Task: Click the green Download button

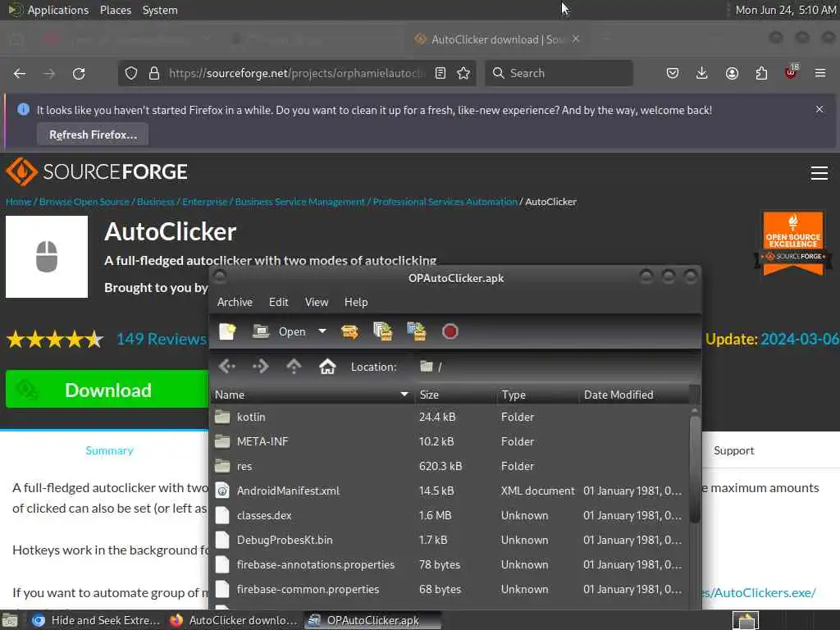Action: 107,390
